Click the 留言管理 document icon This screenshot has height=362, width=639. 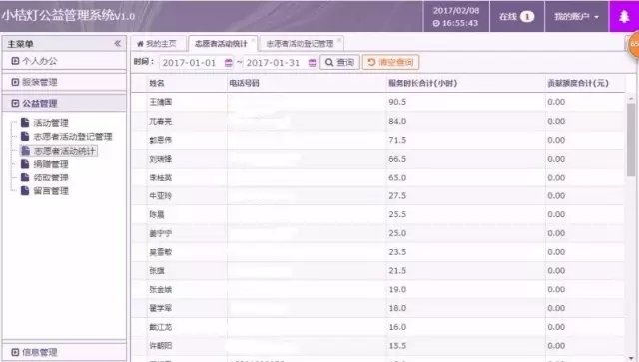coord(25,191)
